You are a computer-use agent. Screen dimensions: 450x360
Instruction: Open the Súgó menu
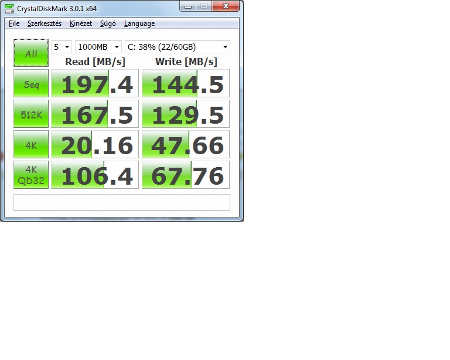(x=108, y=23)
